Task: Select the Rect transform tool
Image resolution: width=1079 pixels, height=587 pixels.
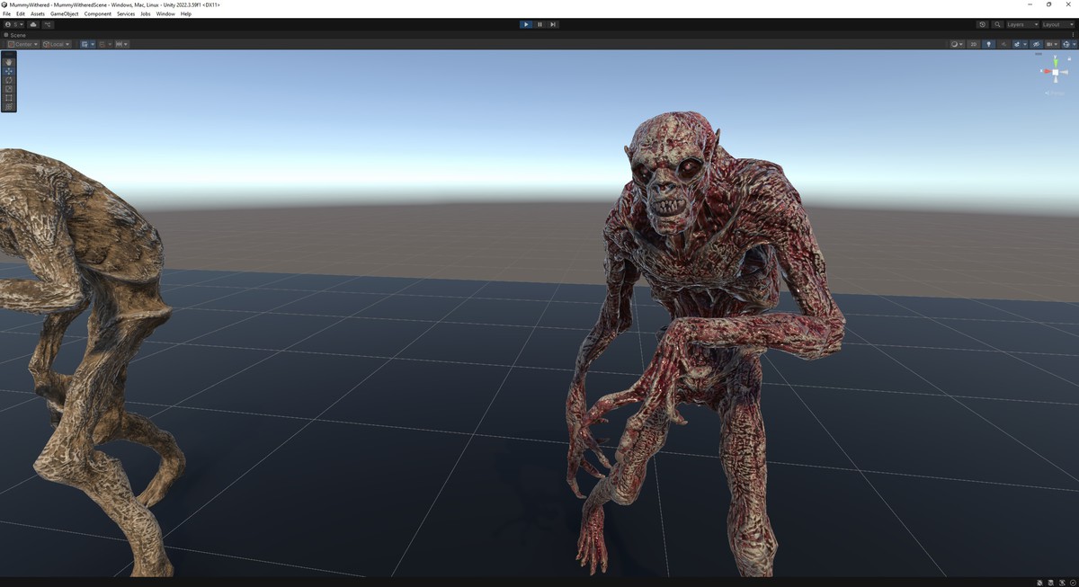Action: tap(9, 98)
